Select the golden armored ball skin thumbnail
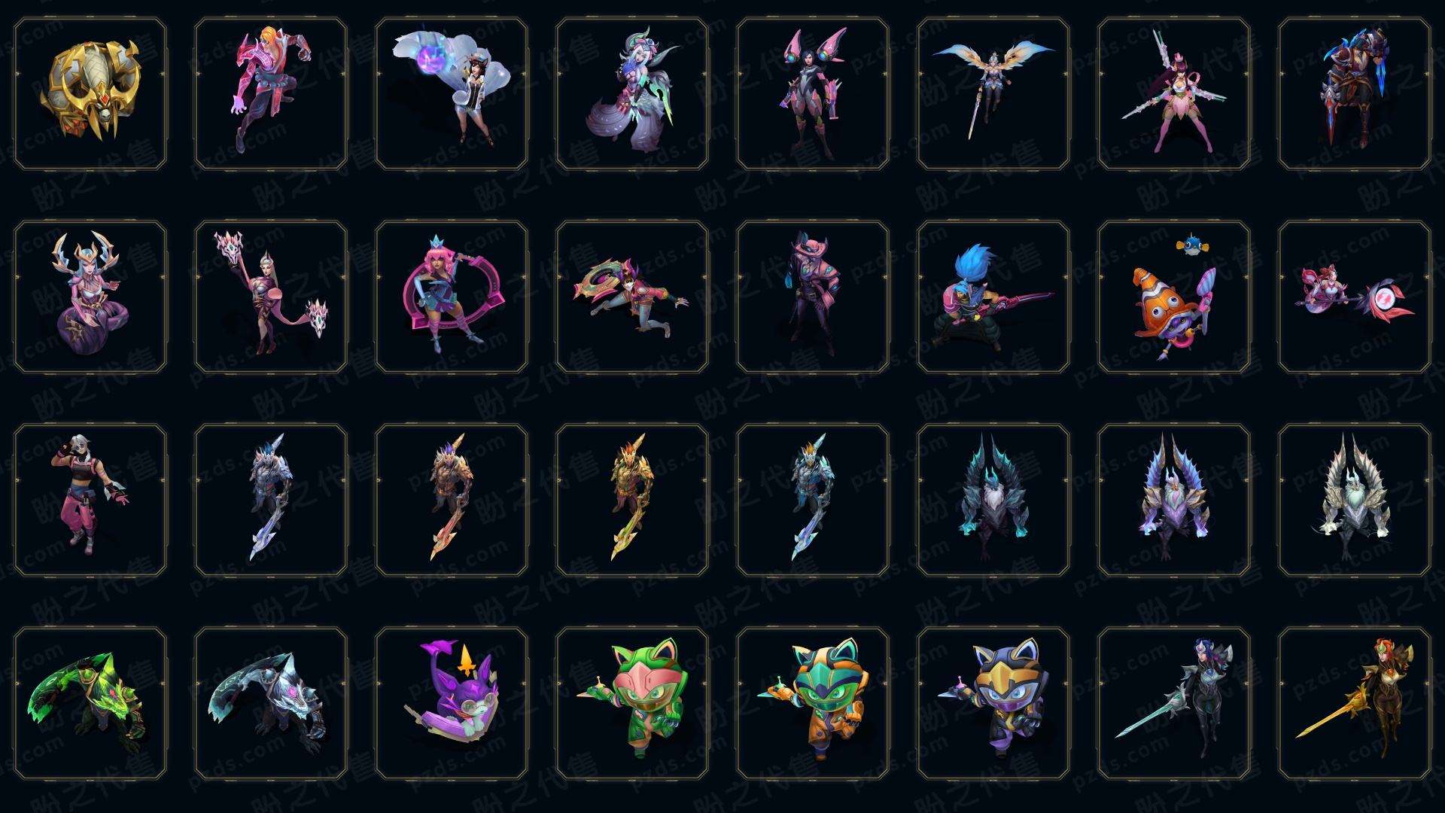This screenshot has height=813, width=1445. coord(90,94)
